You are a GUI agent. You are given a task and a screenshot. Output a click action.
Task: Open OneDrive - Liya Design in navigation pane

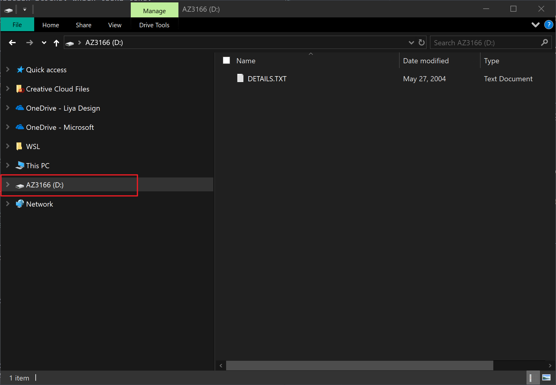coord(63,108)
